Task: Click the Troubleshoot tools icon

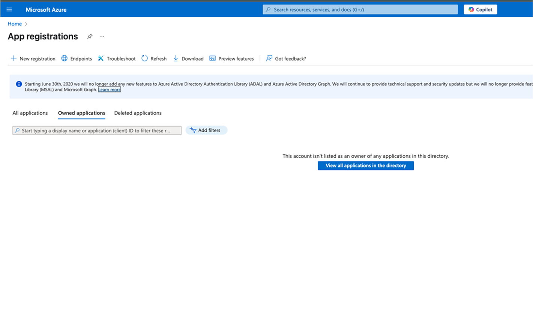Action: (x=101, y=58)
